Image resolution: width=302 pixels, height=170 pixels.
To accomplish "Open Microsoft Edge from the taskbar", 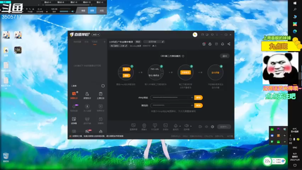I will tap(295, 31).
